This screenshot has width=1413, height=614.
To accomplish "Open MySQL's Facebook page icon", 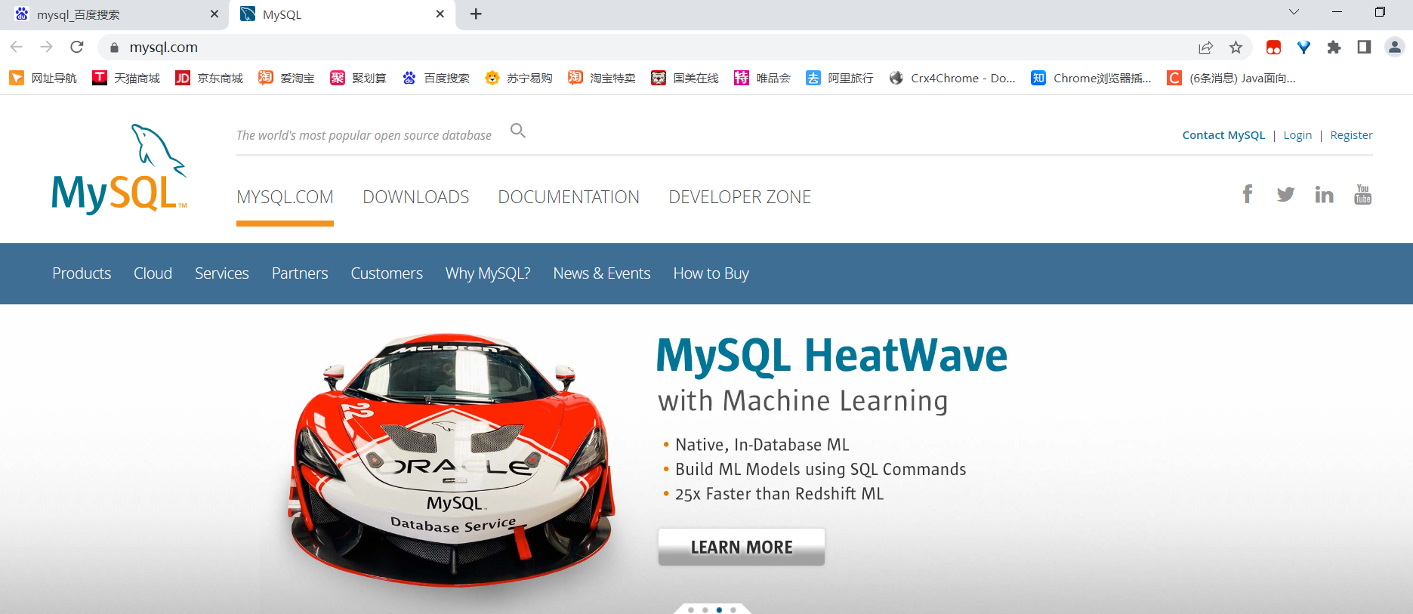I will (1248, 194).
